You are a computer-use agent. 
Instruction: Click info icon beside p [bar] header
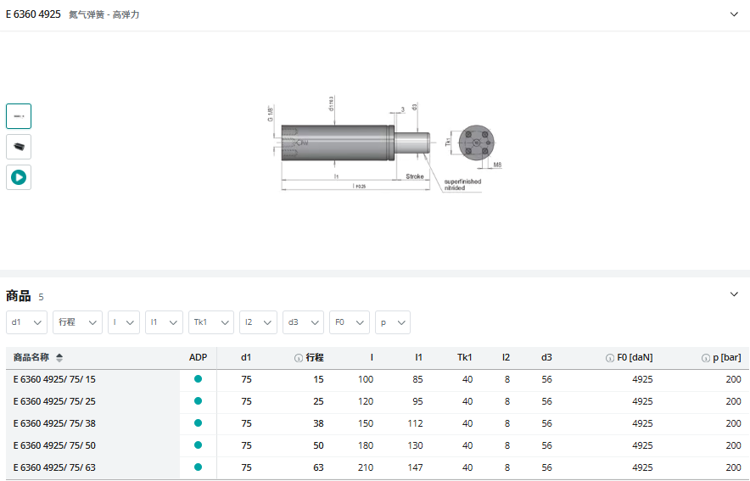pos(706,358)
